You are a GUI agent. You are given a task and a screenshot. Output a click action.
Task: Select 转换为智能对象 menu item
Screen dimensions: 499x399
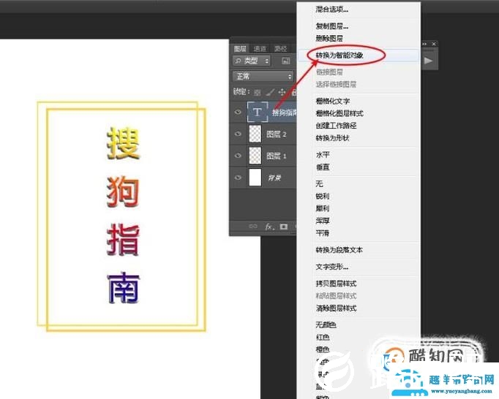(339, 55)
